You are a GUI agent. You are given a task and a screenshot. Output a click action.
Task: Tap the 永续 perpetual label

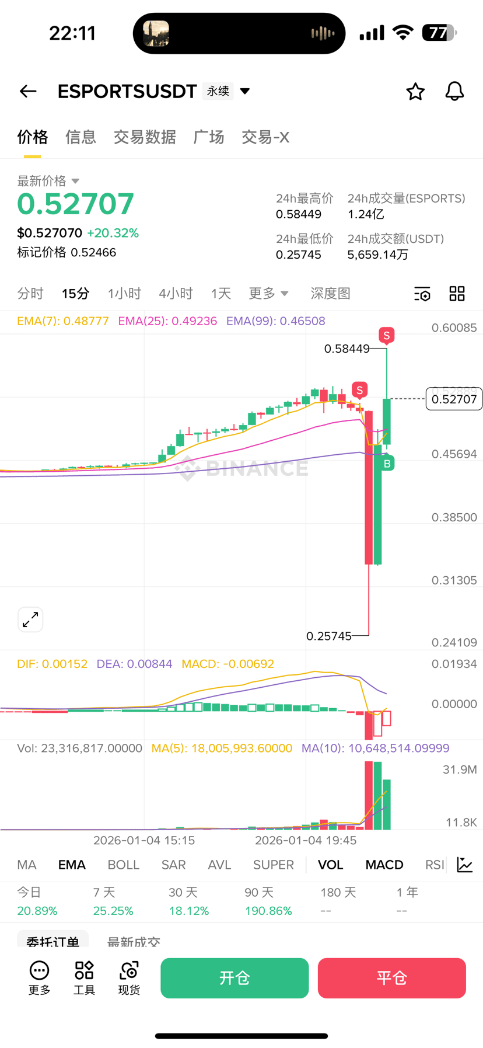(x=218, y=91)
